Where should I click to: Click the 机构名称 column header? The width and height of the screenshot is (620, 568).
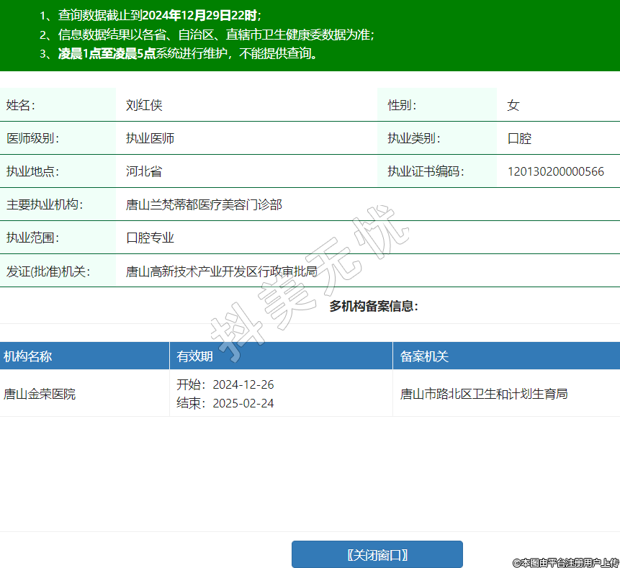tap(27, 356)
